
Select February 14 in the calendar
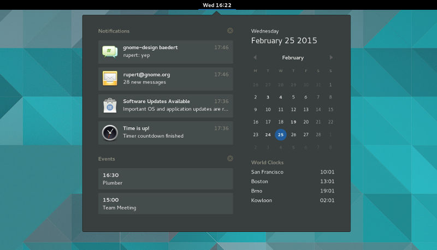(318, 110)
